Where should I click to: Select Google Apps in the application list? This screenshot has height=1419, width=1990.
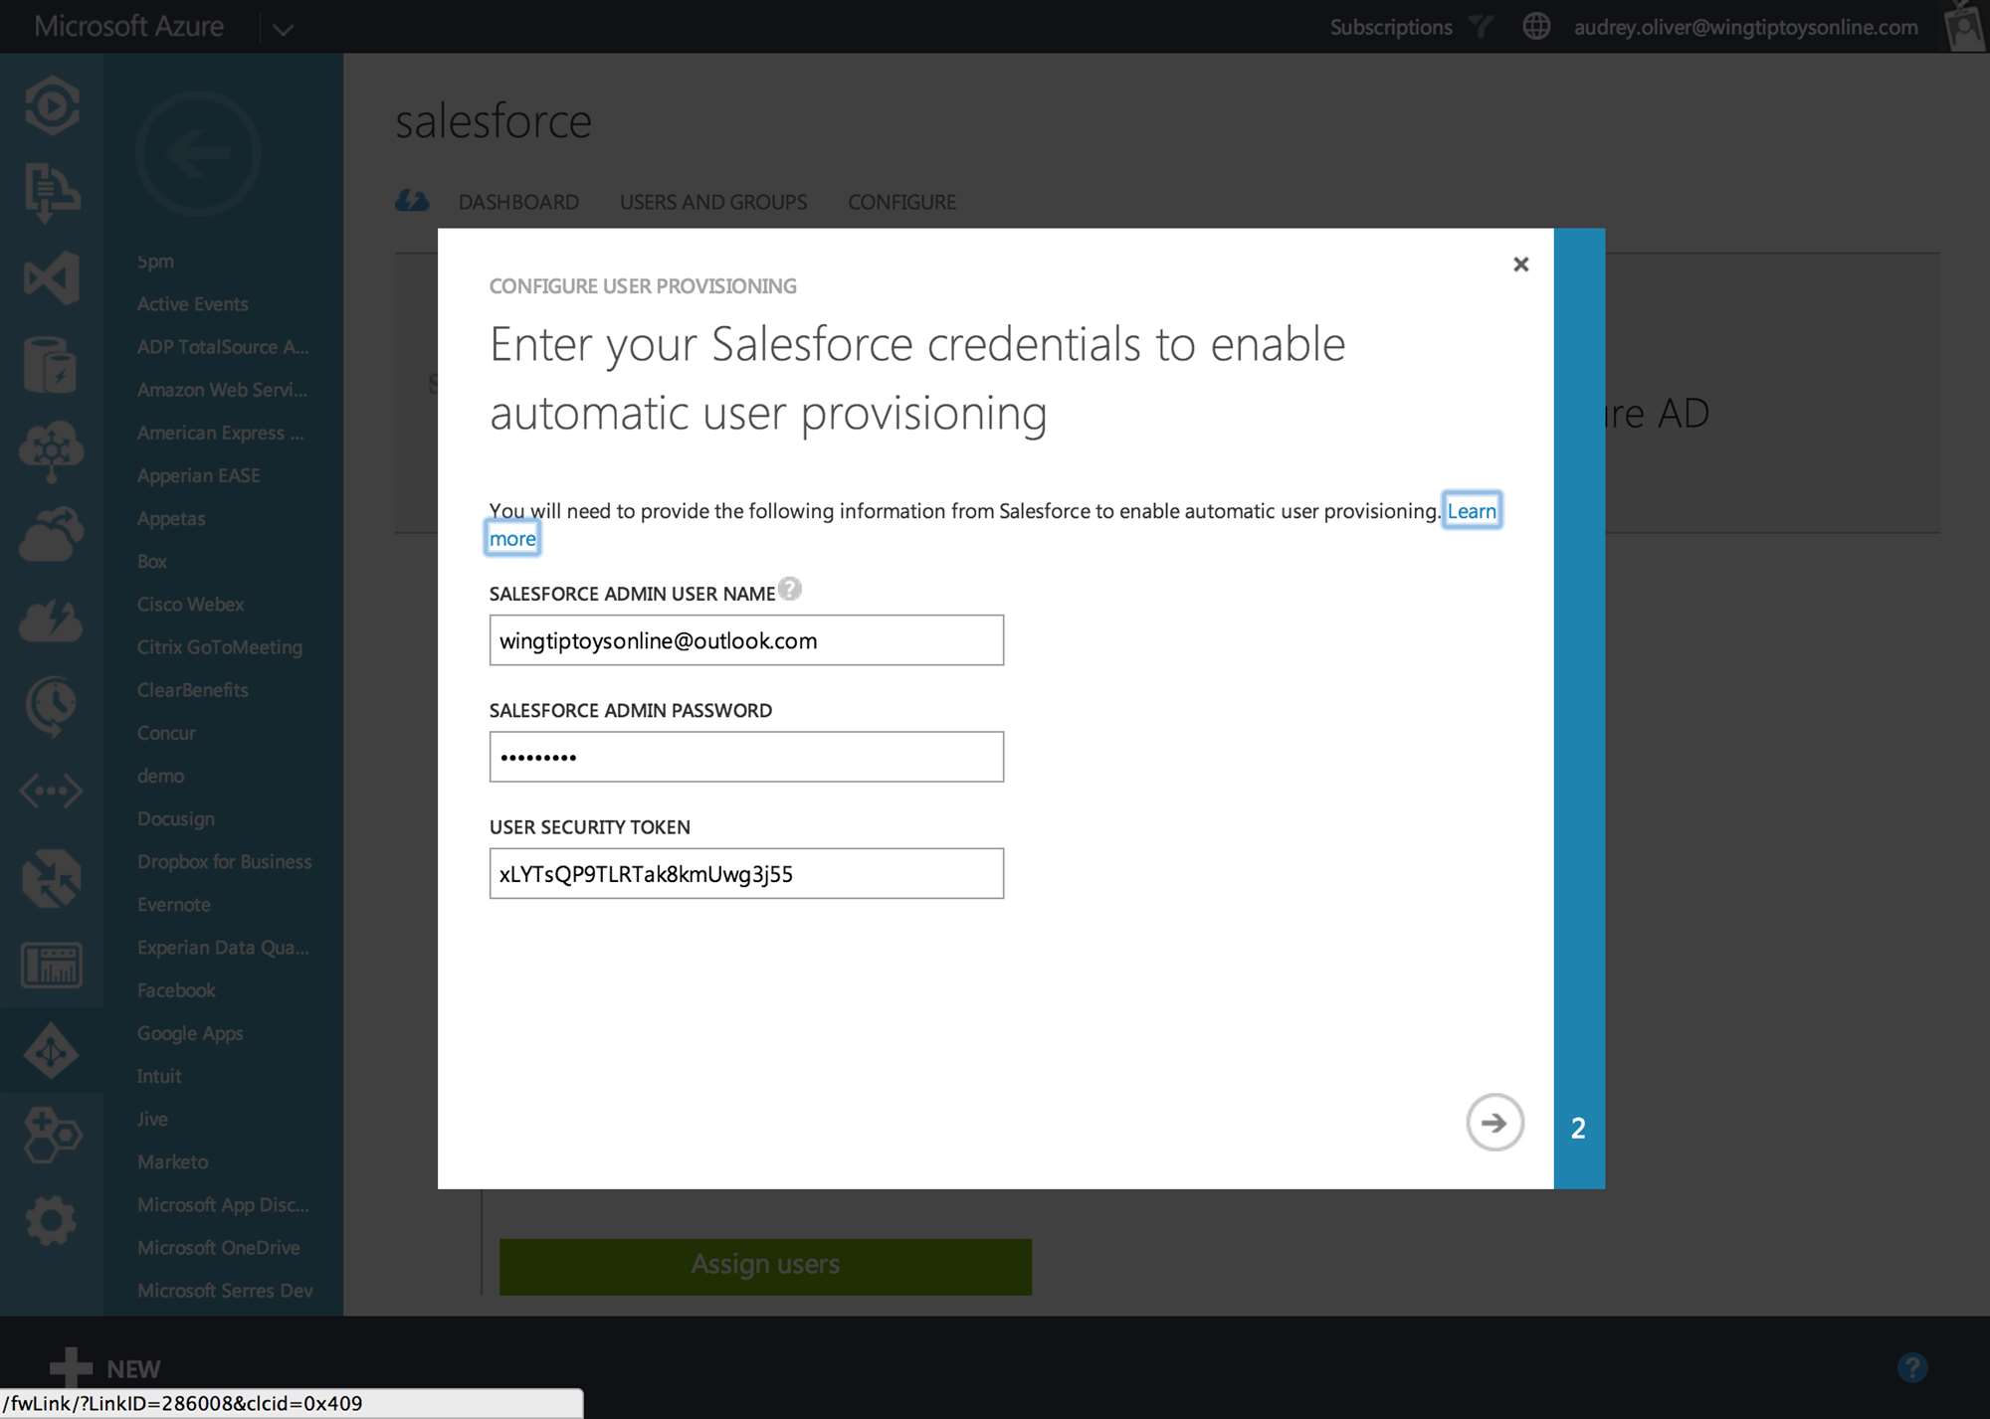(190, 1033)
